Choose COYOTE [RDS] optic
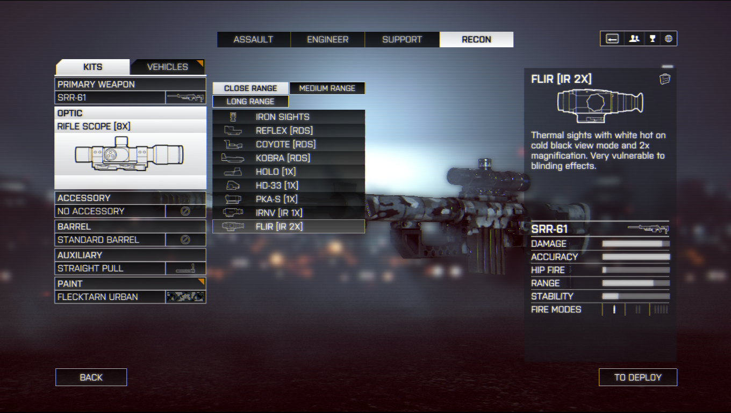 tap(289, 144)
